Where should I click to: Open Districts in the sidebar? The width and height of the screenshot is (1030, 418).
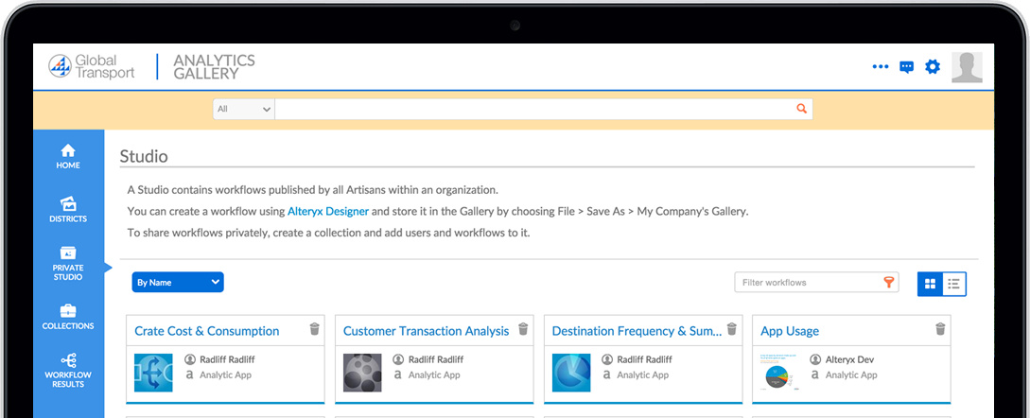coord(68,210)
